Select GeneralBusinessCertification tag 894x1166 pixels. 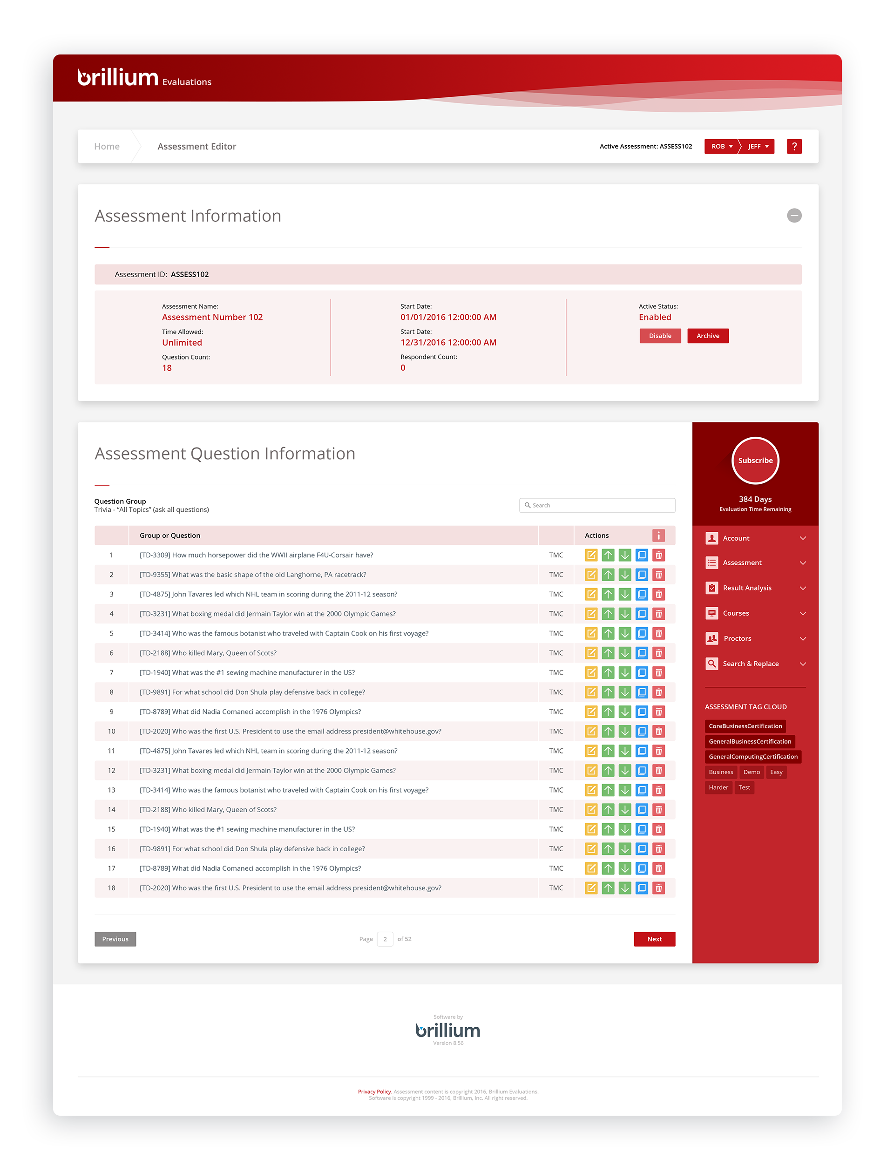point(750,741)
